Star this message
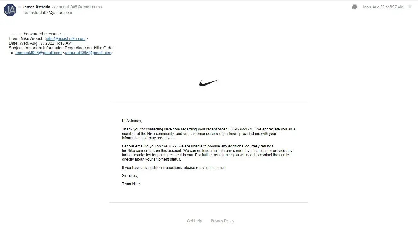 pos(410,7)
